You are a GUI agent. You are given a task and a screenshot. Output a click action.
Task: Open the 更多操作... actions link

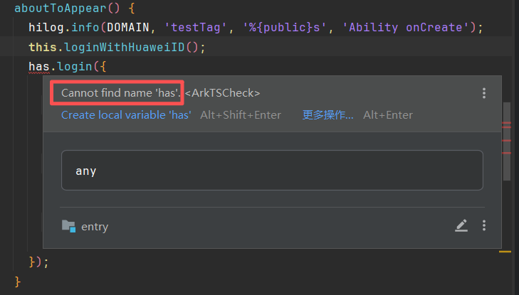(x=327, y=115)
